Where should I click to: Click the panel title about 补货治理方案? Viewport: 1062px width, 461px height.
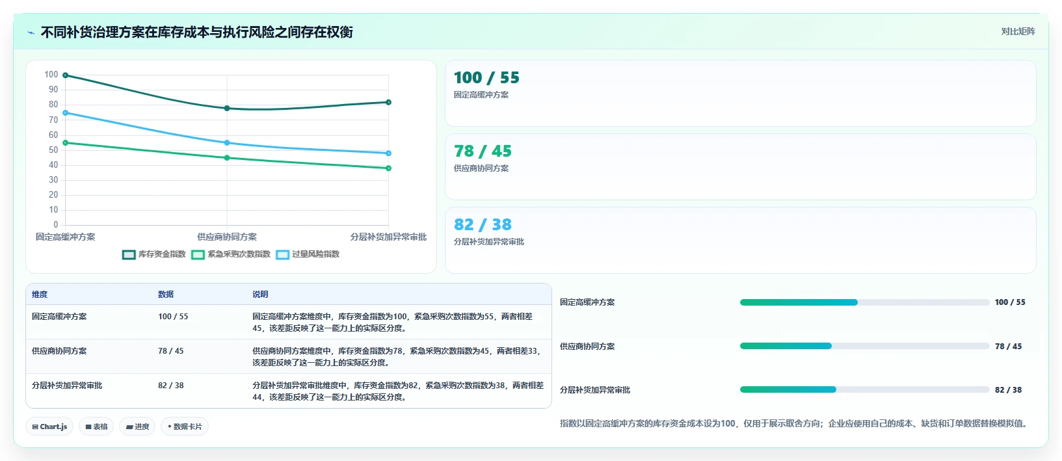pyautogui.click(x=196, y=32)
